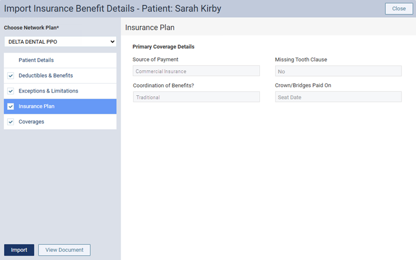Uncheck the Insurance Plan checkbox
Image resolution: width=416 pixels, height=260 pixels.
[x=11, y=106]
